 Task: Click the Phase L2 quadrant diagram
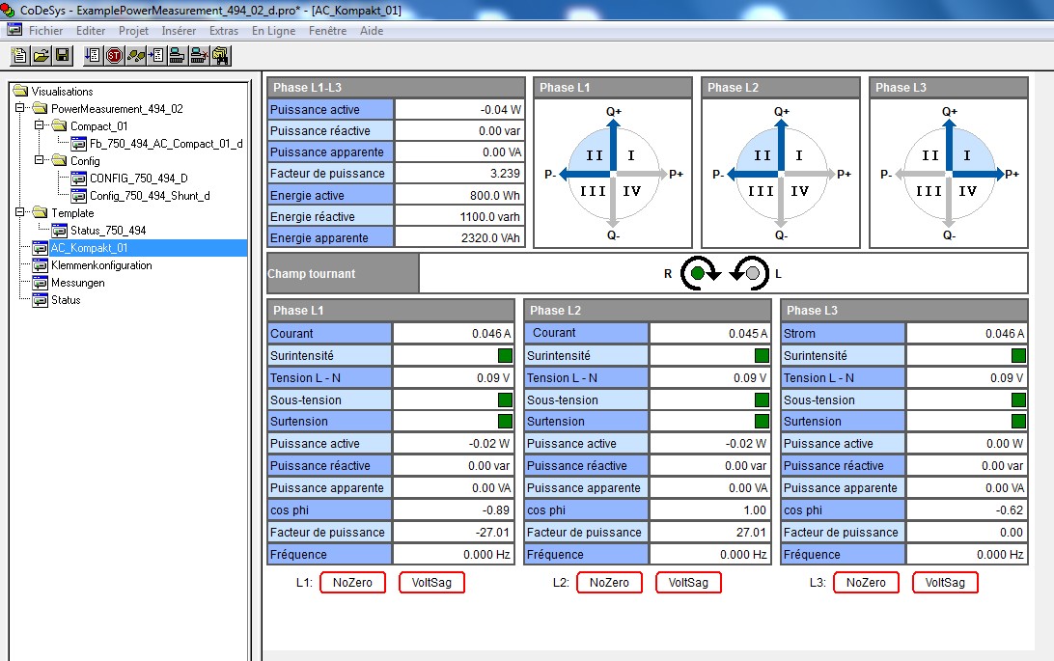781,174
